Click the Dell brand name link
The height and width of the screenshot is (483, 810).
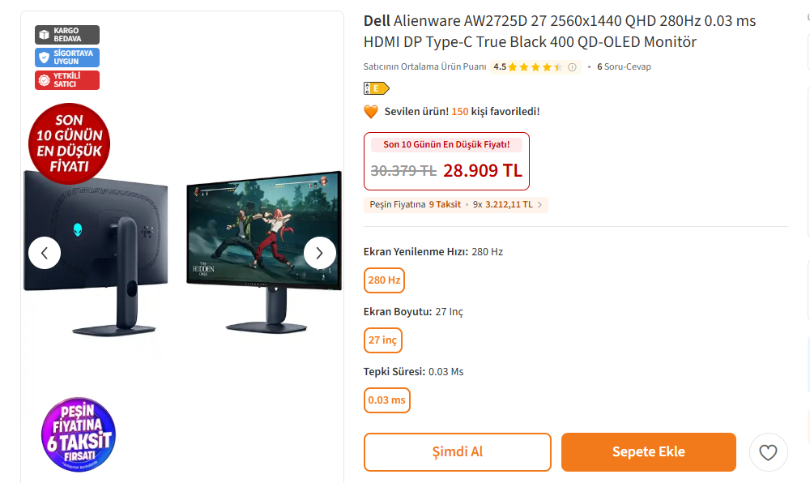(377, 21)
